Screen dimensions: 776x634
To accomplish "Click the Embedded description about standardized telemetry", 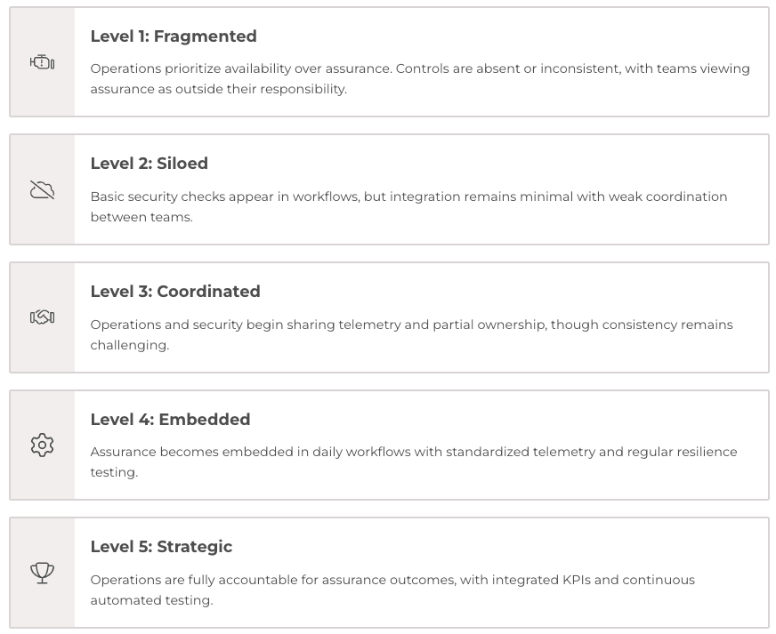I will (x=414, y=461).
